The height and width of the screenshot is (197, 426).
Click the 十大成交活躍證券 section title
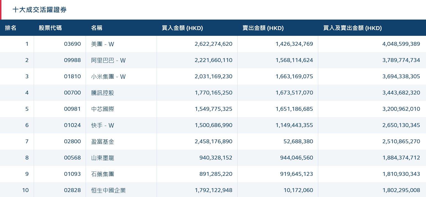click(x=40, y=10)
